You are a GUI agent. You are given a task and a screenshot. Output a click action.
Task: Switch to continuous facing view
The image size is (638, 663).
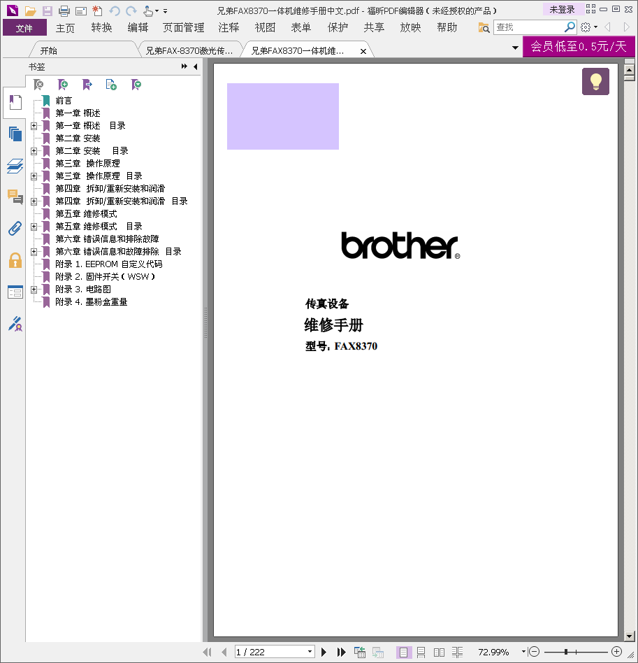(457, 652)
